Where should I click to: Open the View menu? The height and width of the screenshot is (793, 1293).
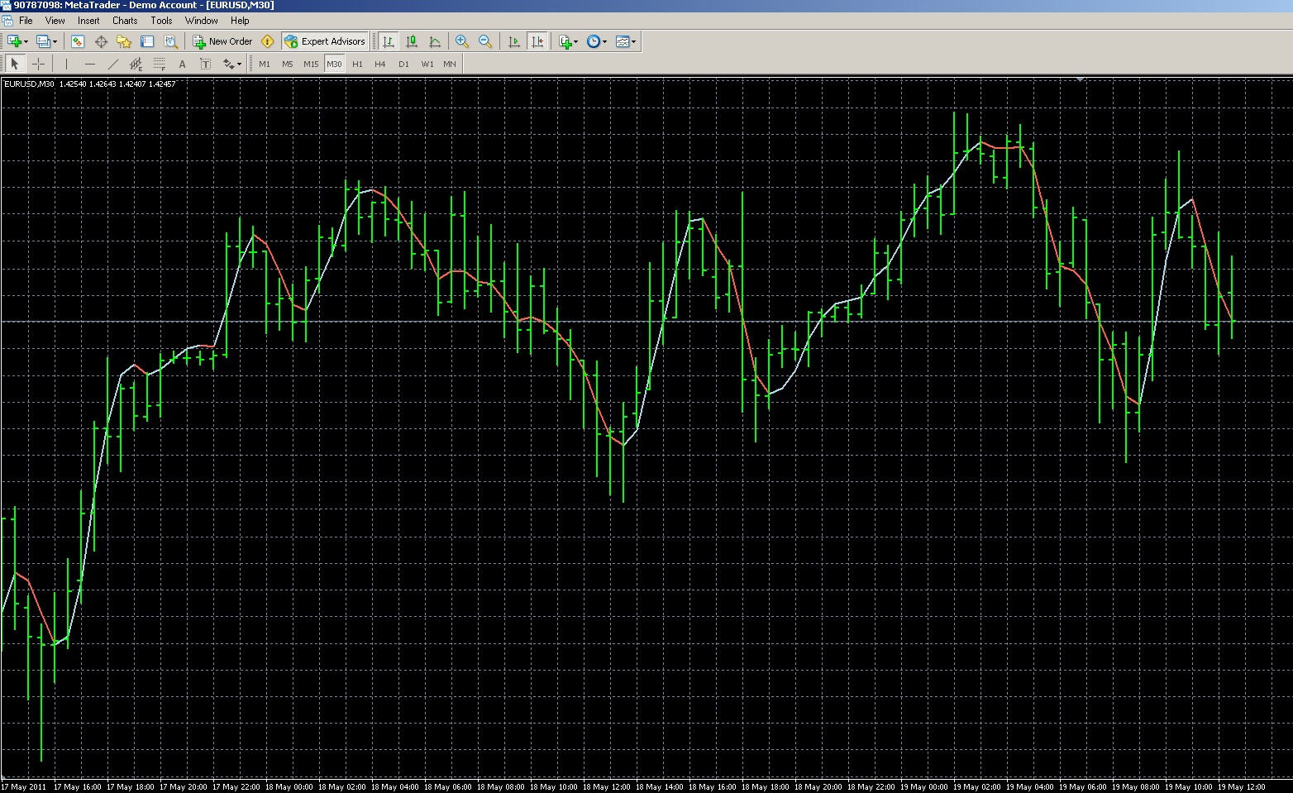coord(55,21)
